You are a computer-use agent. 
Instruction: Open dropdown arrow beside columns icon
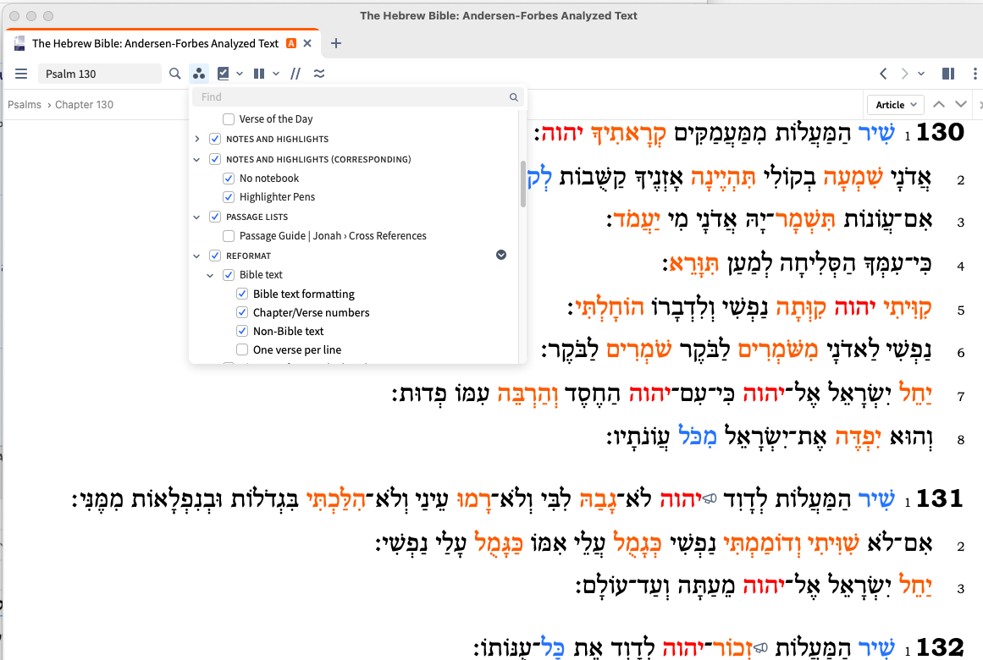tap(276, 74)
